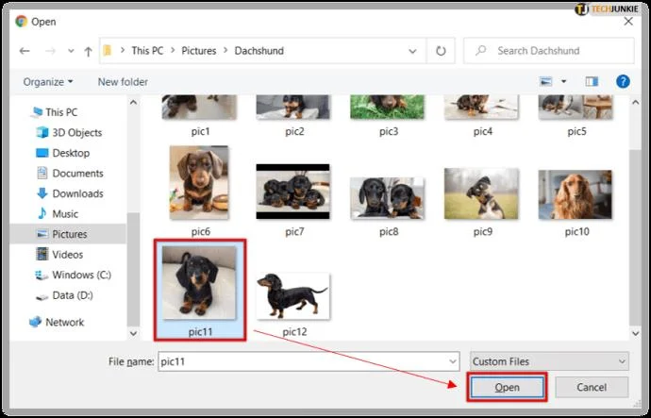Select Pictures in sidebar

pos(68,234)
